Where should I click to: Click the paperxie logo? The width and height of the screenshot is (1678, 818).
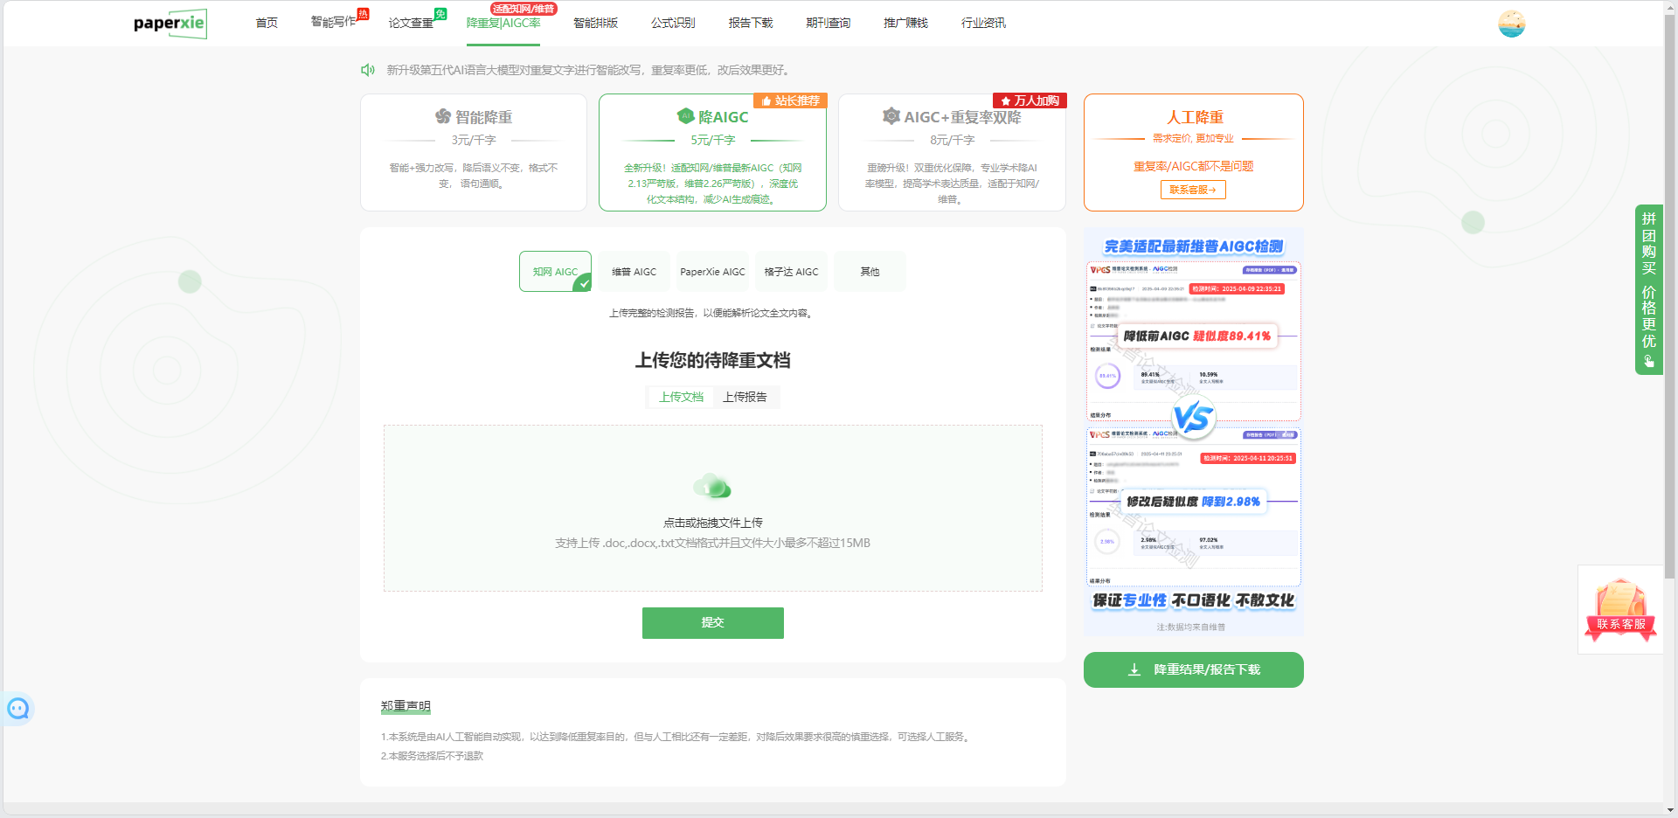point(170,24)
